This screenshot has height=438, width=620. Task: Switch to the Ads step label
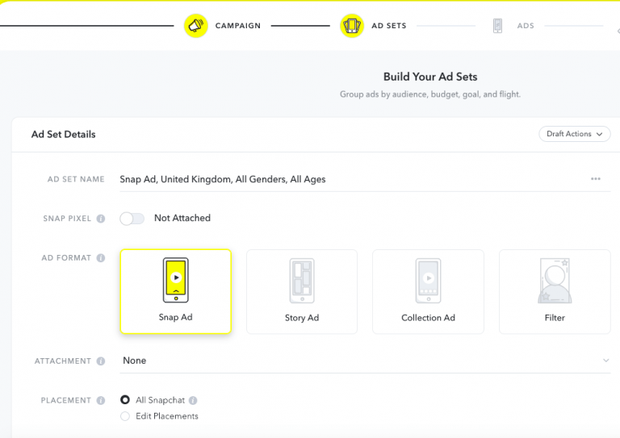[x=526, y=26]
